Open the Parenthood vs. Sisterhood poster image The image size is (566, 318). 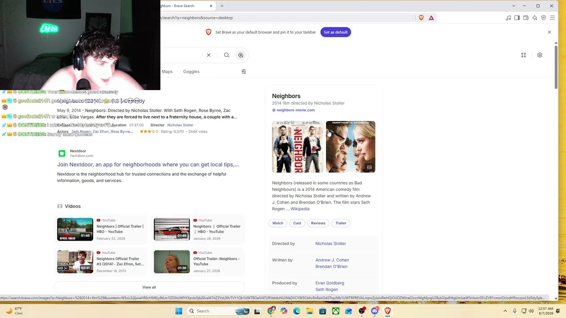click(x=351, y=147)
